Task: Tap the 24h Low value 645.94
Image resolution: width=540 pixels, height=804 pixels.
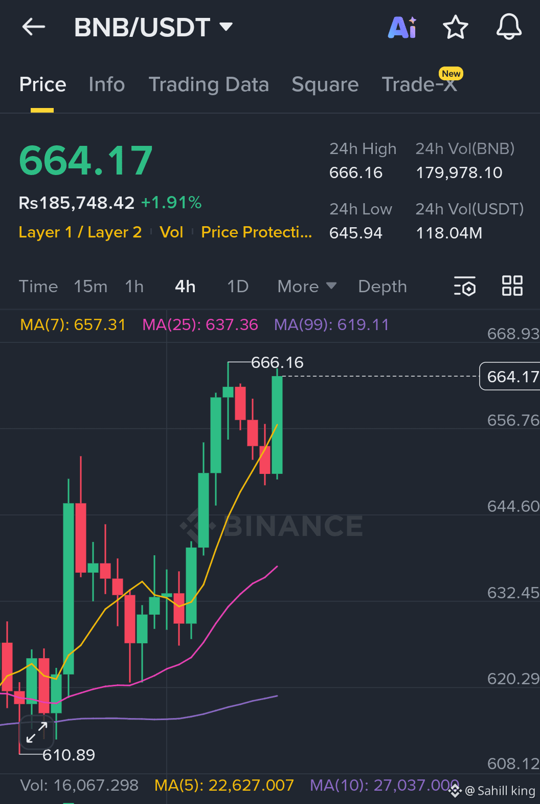Action: click(356, 233)
